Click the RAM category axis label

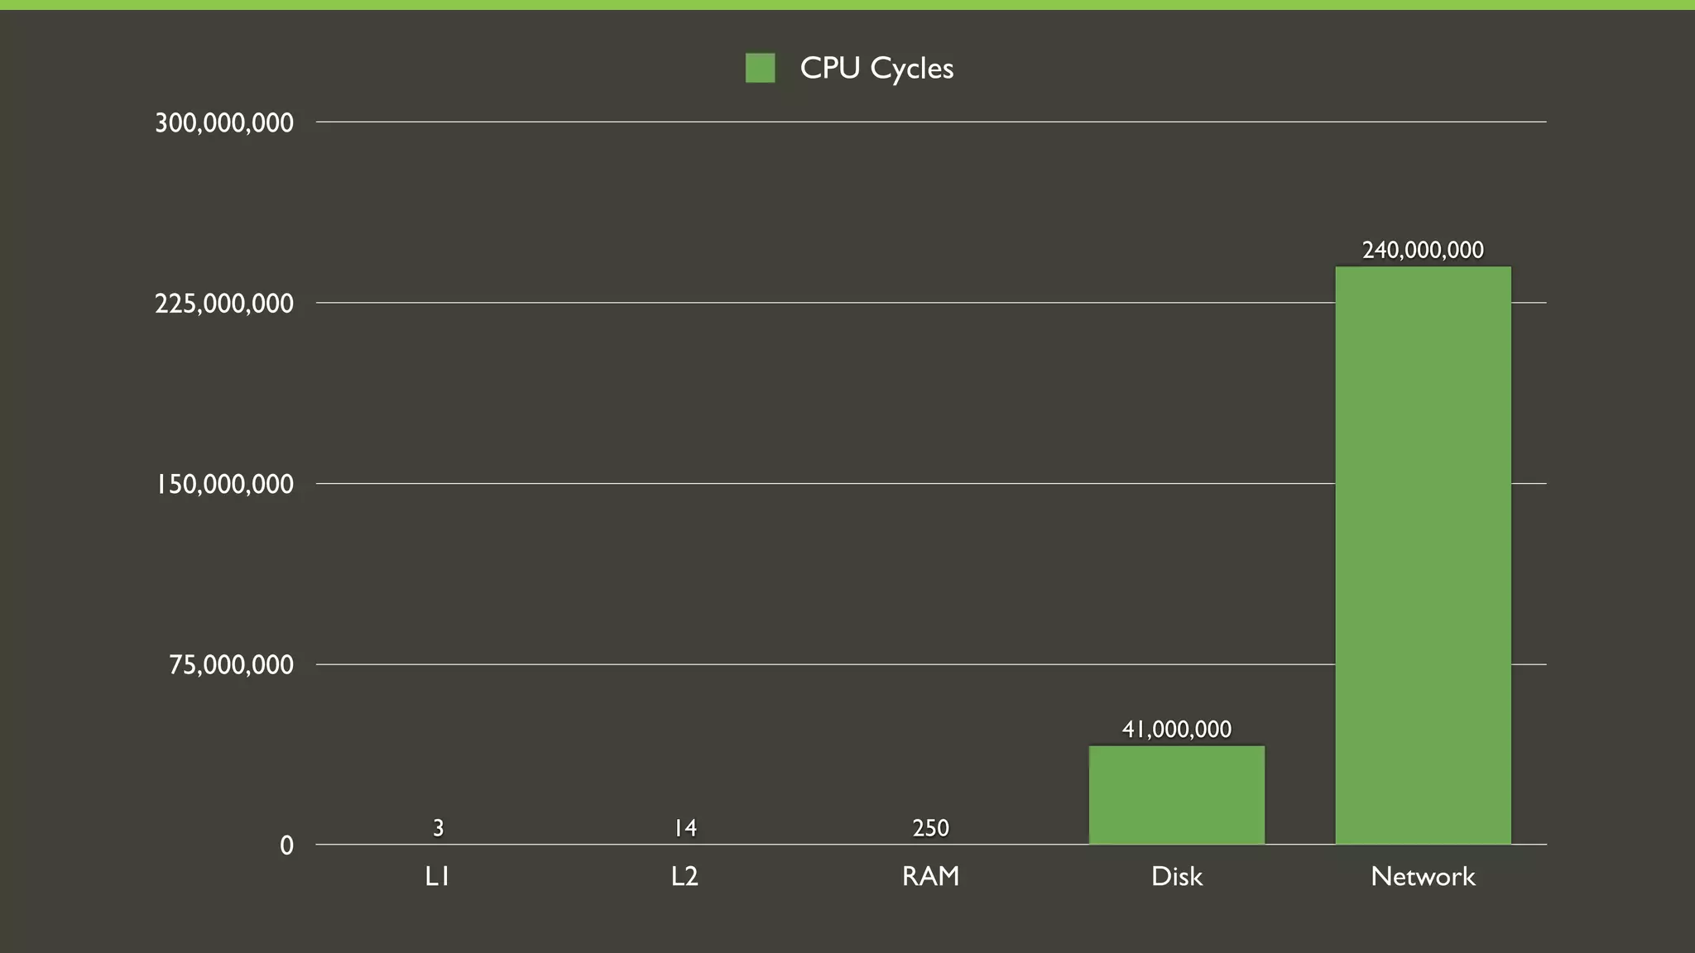930,876
